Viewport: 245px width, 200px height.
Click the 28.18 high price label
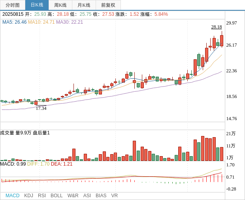point(217,27)
